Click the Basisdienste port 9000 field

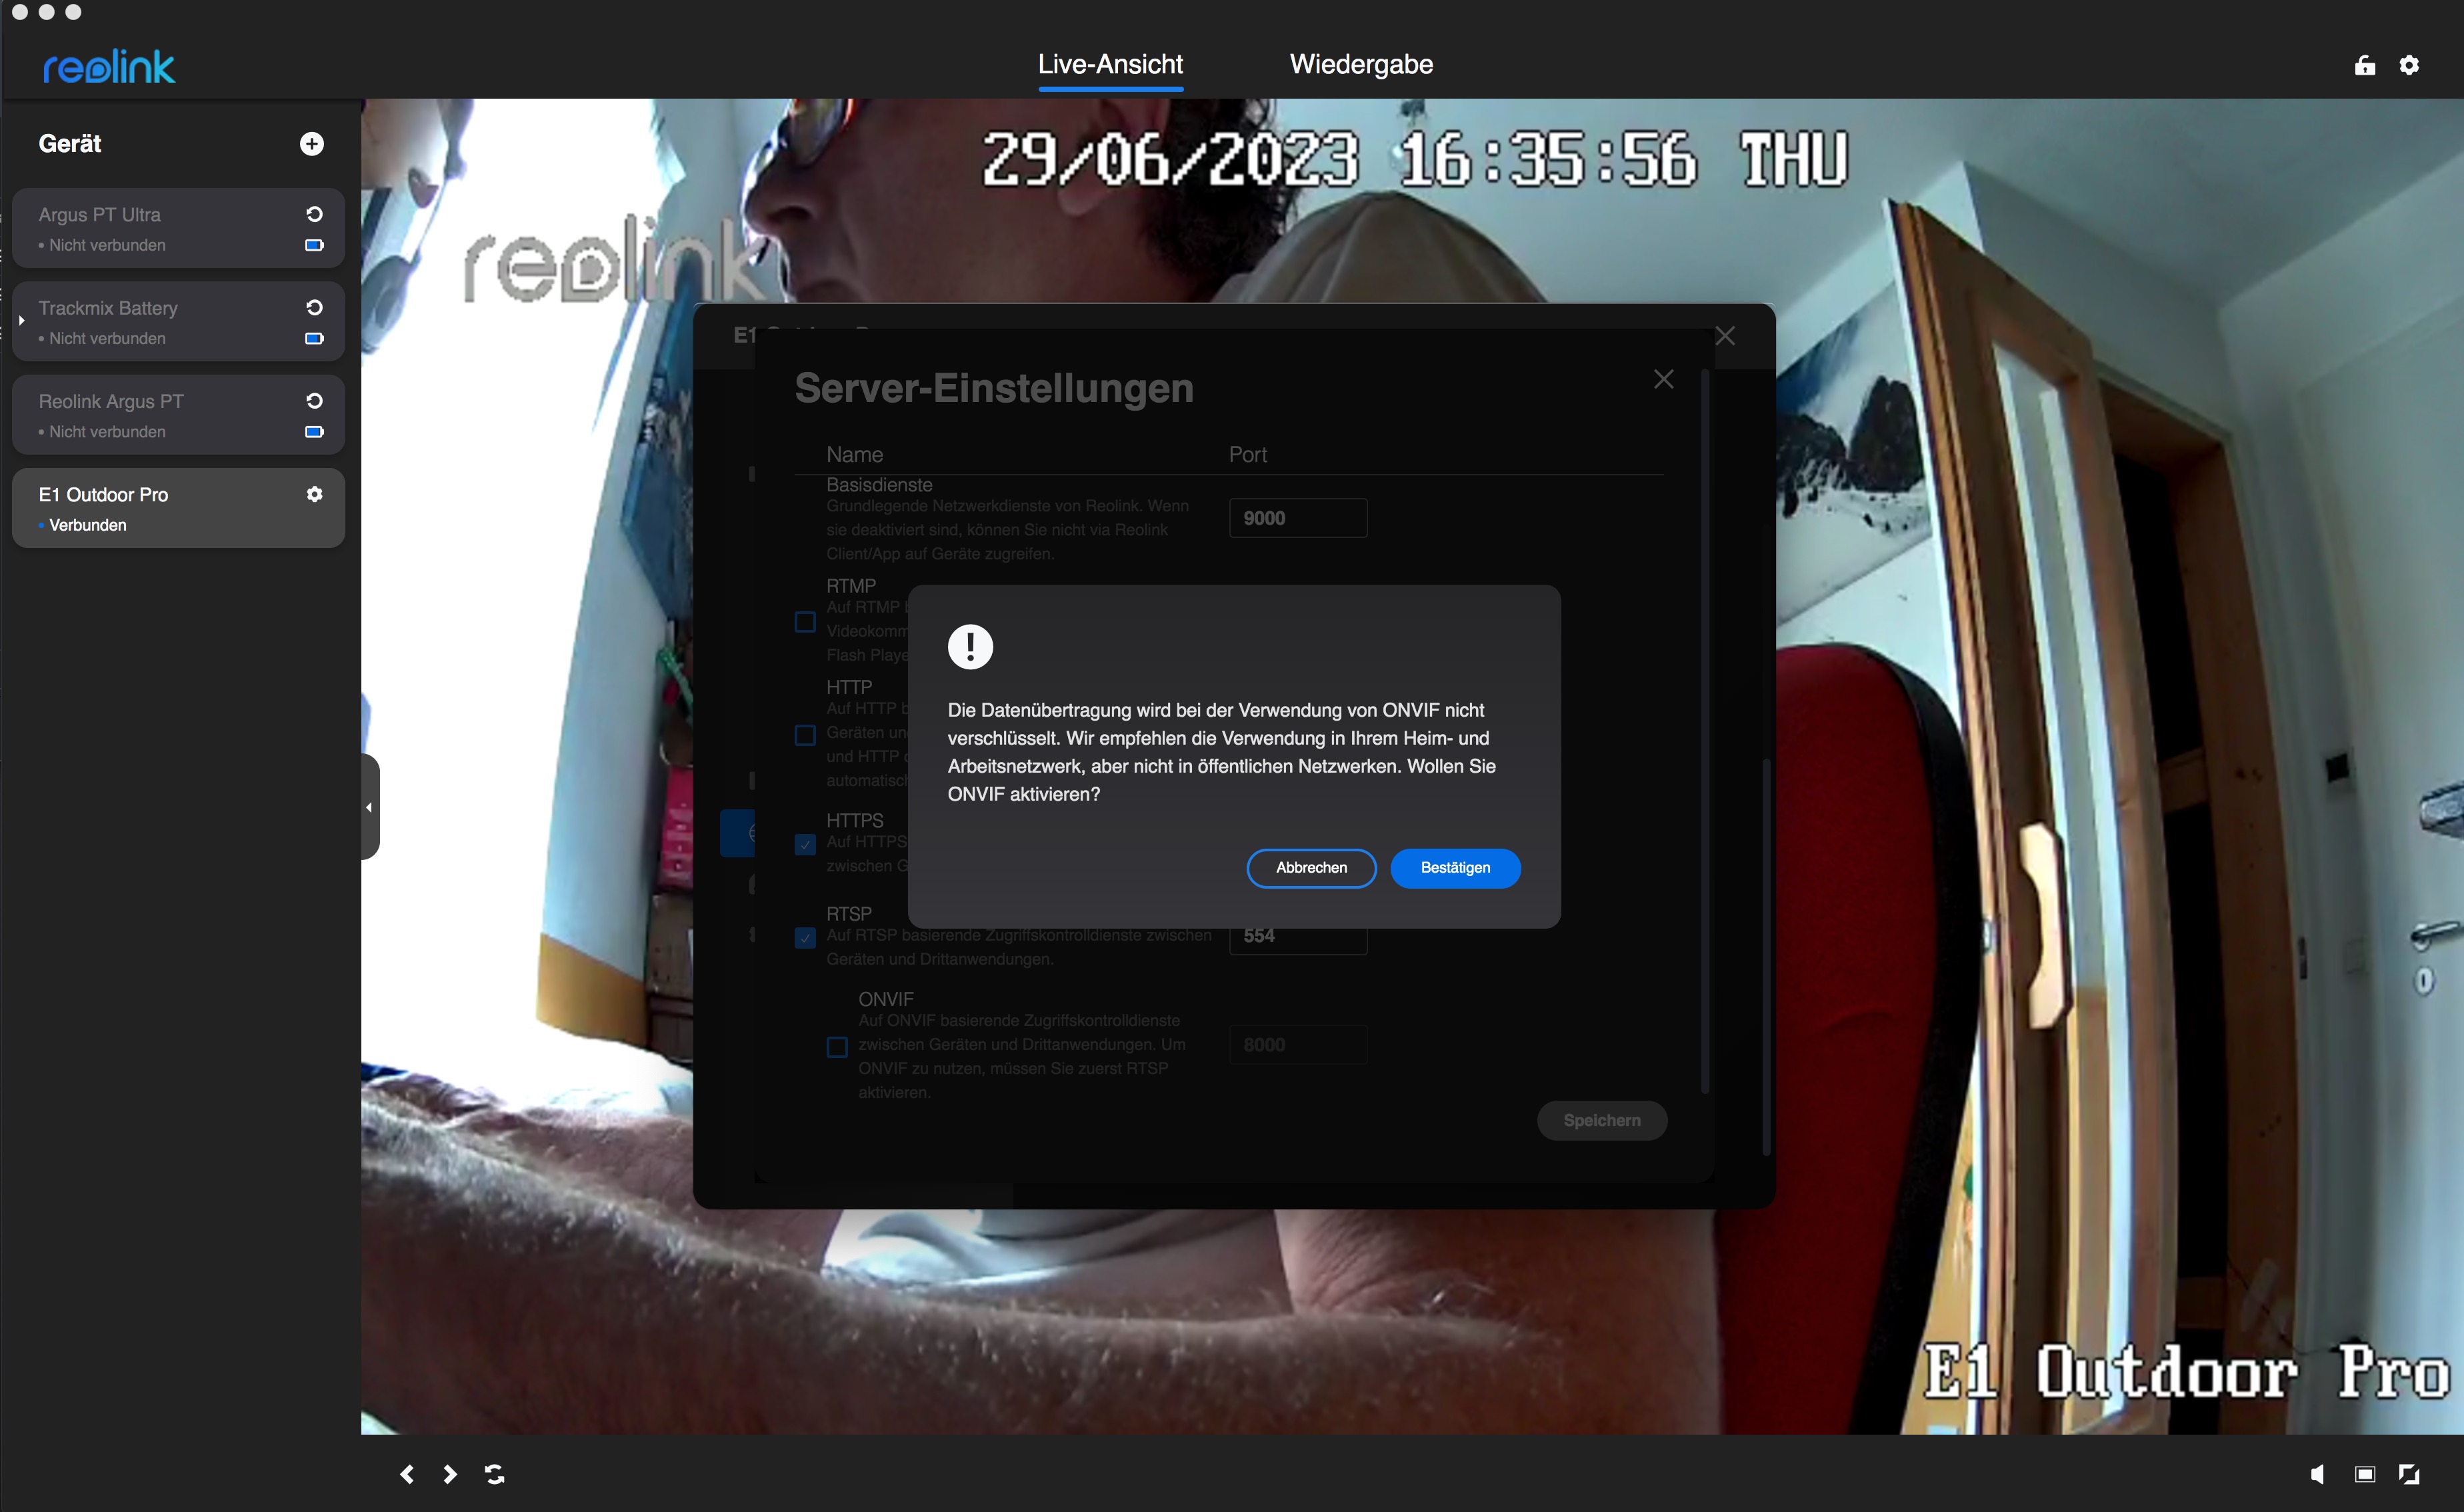point(1297,518)
